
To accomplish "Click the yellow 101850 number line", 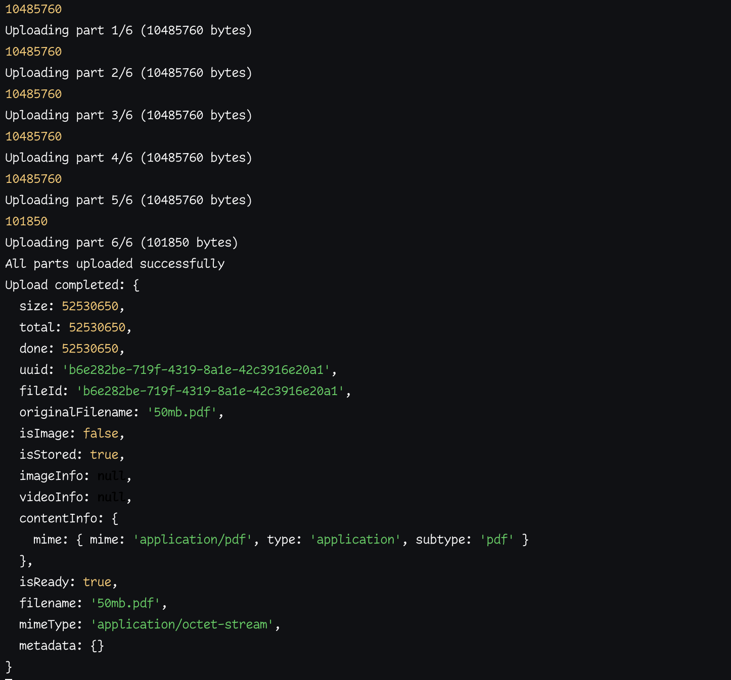I will [x=26, y=221].
